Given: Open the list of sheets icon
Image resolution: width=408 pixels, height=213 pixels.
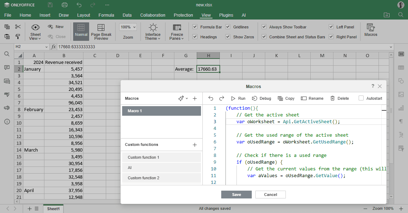Looking at the screenshot, I should pos(37,209).
